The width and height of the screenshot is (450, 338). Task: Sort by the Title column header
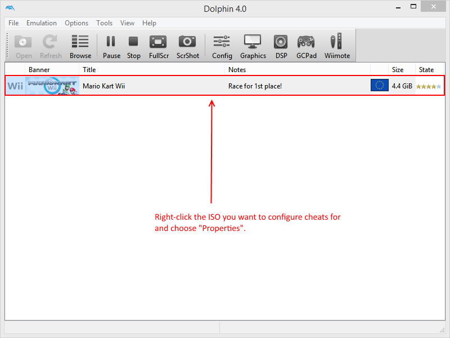tap(152, 69)
